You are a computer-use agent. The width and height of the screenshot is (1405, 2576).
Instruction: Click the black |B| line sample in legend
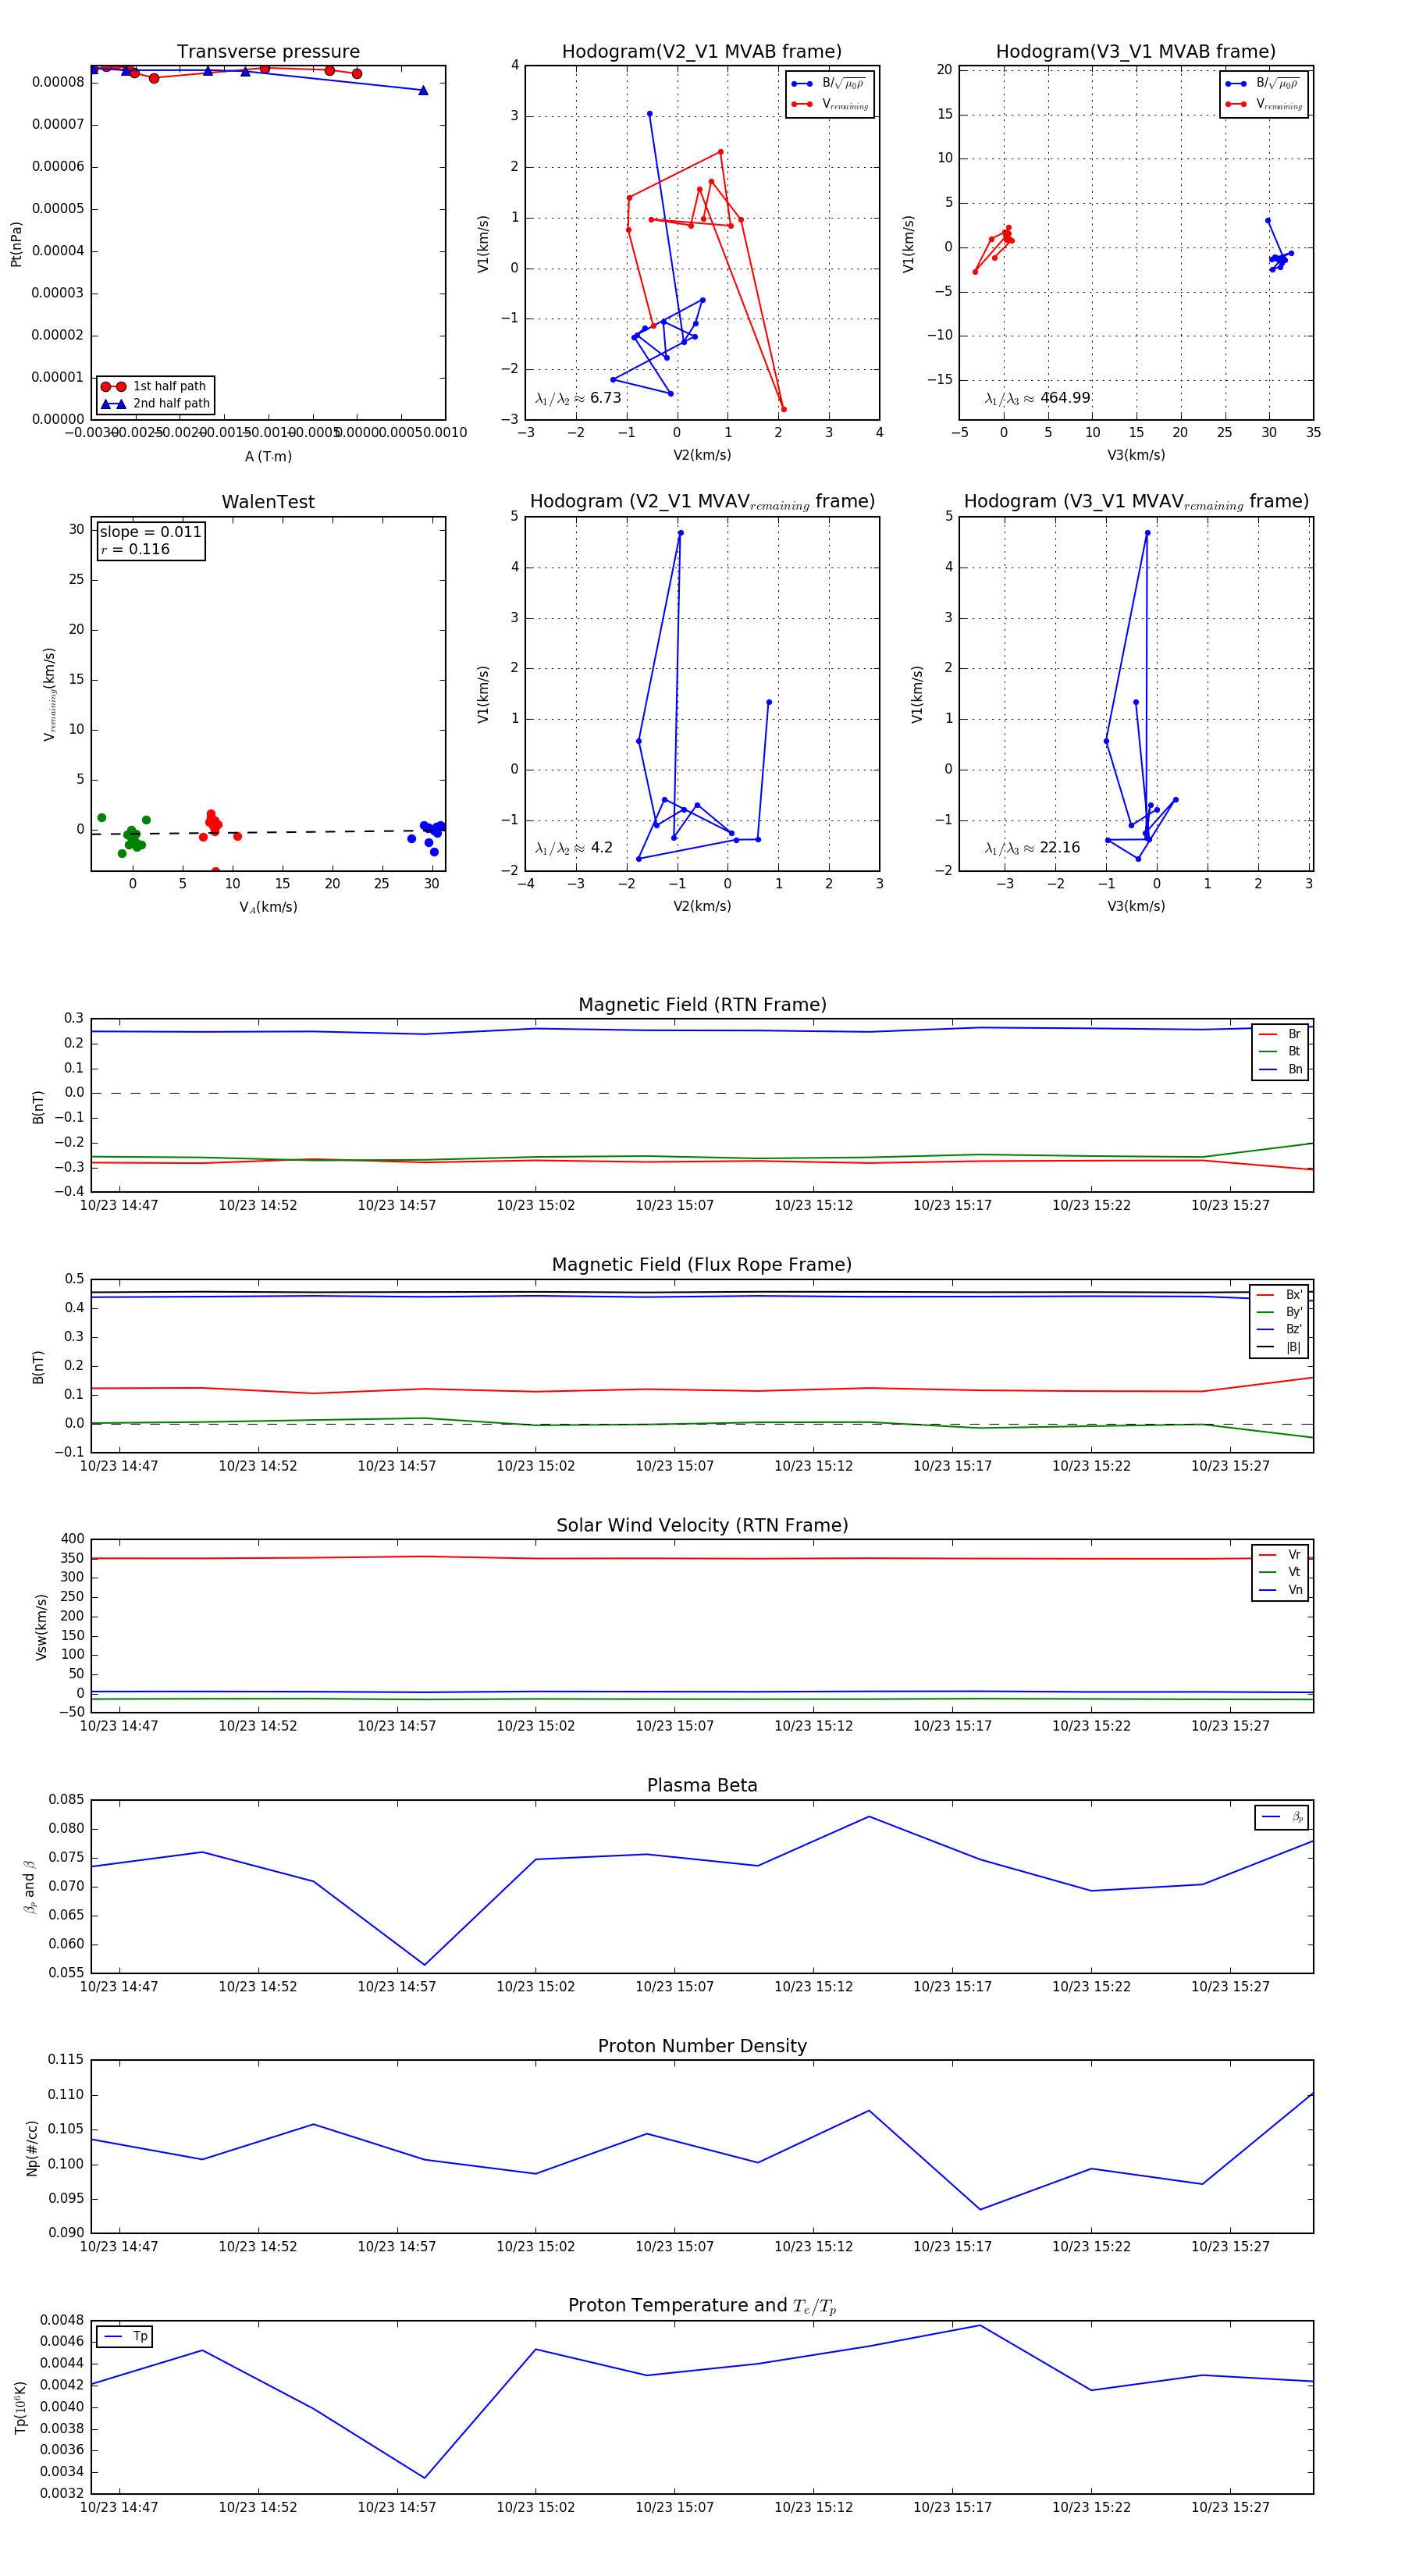pyautogui.click(x=1265, y=1347)
